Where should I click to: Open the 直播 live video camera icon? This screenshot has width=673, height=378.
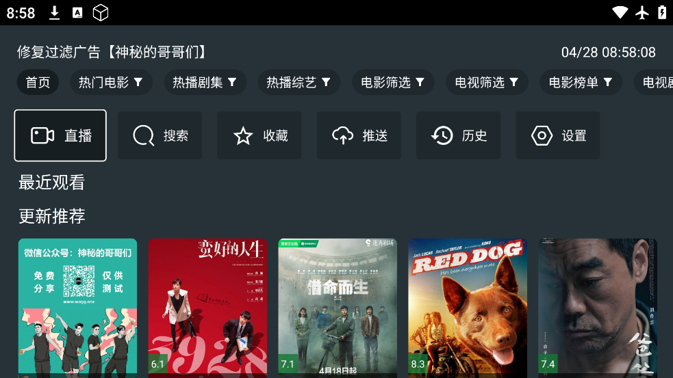pos(42,135)
